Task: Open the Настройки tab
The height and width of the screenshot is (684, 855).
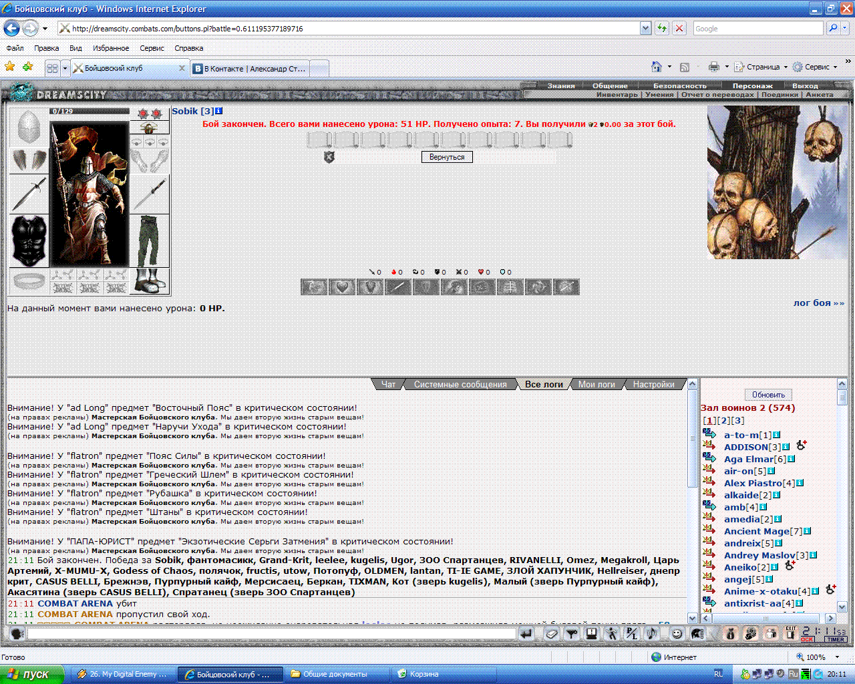Action: point(653,384)
